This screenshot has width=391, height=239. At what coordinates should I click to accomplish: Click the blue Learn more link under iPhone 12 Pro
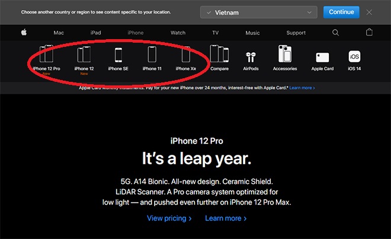click(x=226, y=218)
